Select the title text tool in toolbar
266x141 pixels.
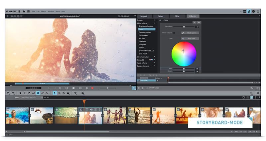25,93
